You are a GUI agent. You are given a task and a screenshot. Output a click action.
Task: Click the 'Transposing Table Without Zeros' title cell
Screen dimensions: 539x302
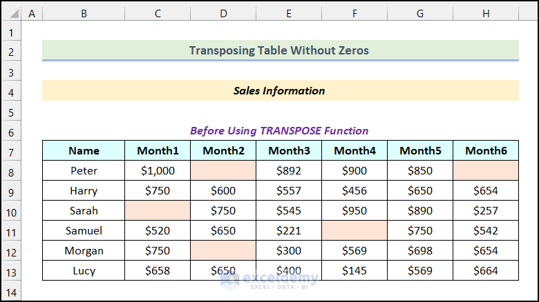click(x=279, y=50)
